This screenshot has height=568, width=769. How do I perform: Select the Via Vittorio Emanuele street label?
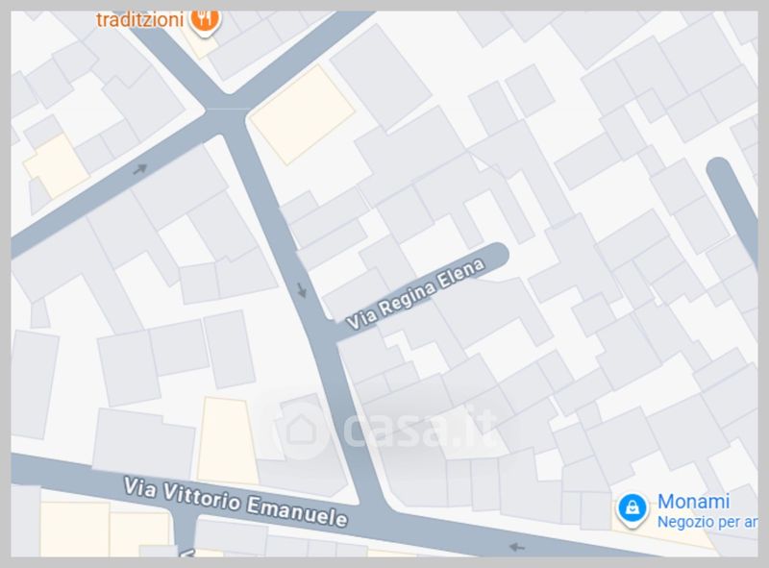(x=236, y=502)
